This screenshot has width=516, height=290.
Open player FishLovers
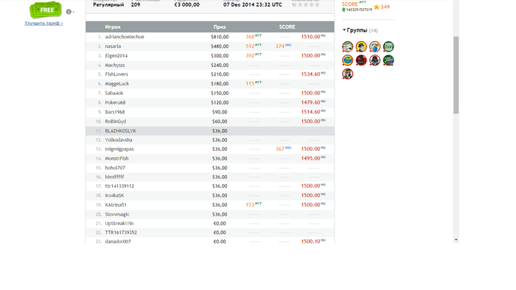116,74
